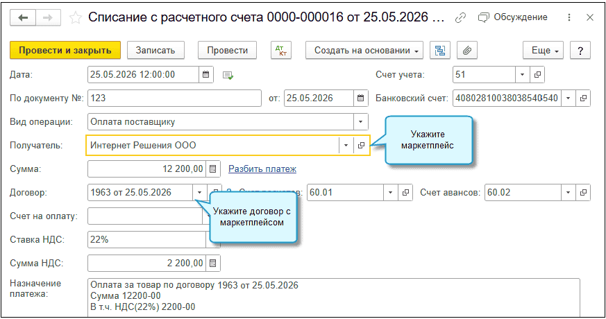Viewport: 606px width, 319px height.
Task: Click the По документу № field with 123
Action: tap(175, 98)
